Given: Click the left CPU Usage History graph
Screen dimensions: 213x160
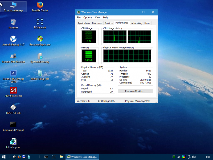Looking at the screenshot, I should [115, 37].
